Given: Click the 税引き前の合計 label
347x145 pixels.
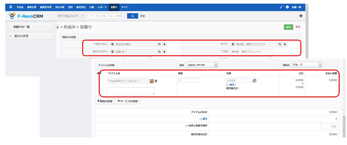Looking at the screenshot, I should click(199, 134).
